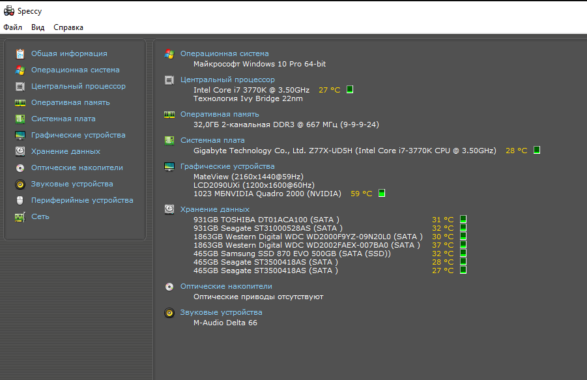This screenshot has height=380, width=587.
Task: Click the NVIDIA Quadro 2000 line
Action: tap(267, 194)
